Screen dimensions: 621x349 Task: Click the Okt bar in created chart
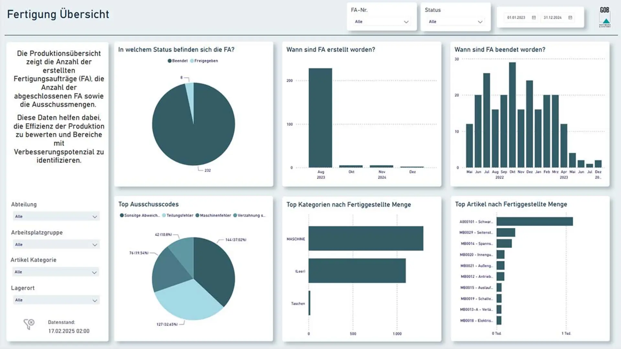tap(351, 166)
